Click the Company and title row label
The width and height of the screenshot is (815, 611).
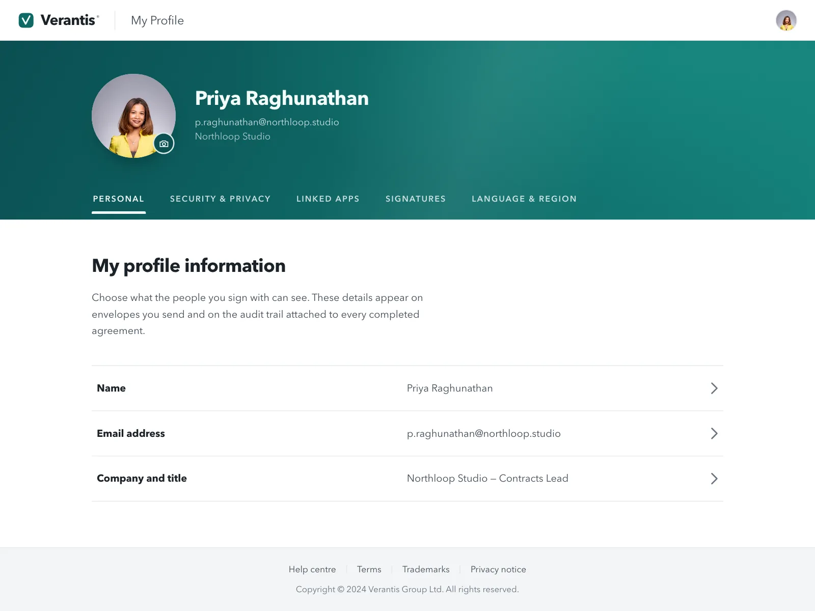coord(142,478)
